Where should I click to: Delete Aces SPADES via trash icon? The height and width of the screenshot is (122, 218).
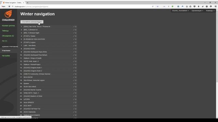(x=76, y=102)
